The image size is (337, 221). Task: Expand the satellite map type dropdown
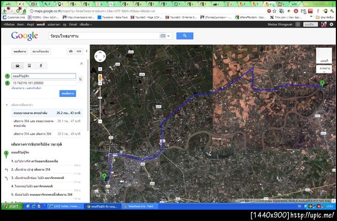coord(324,70)
